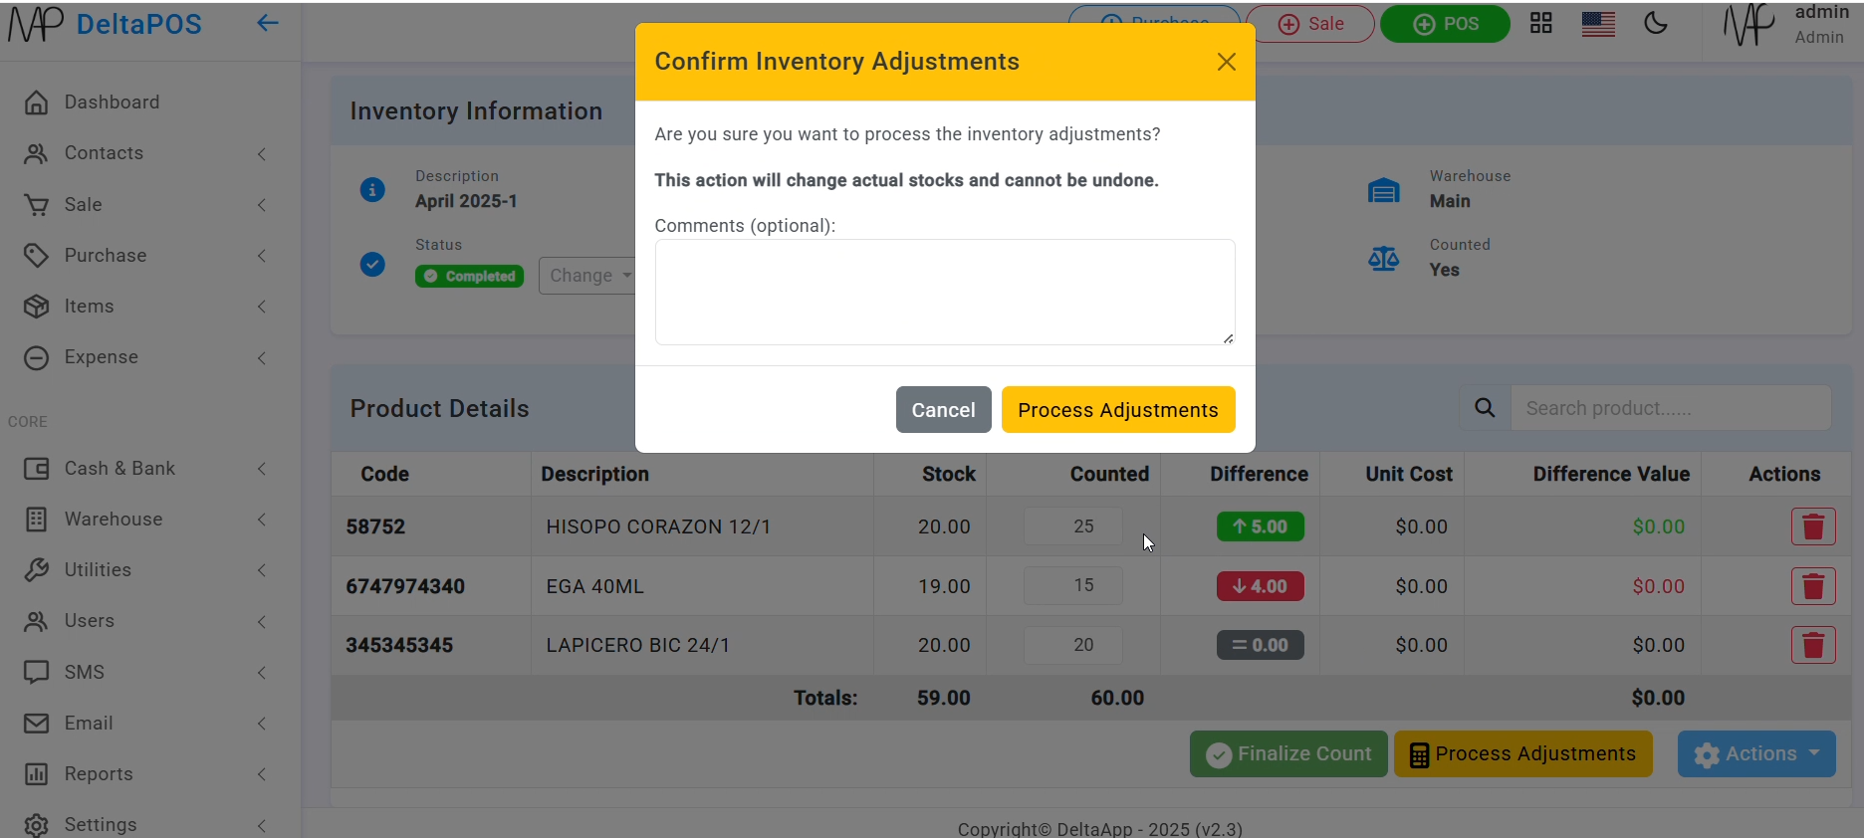Open Dashboard from the sidebar
This screenshot has height=838, width=1864.
click(112, 103)
